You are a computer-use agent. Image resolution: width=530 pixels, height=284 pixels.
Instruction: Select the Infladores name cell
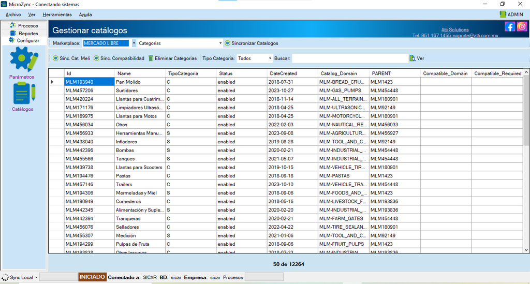click(x=140, y=142)
